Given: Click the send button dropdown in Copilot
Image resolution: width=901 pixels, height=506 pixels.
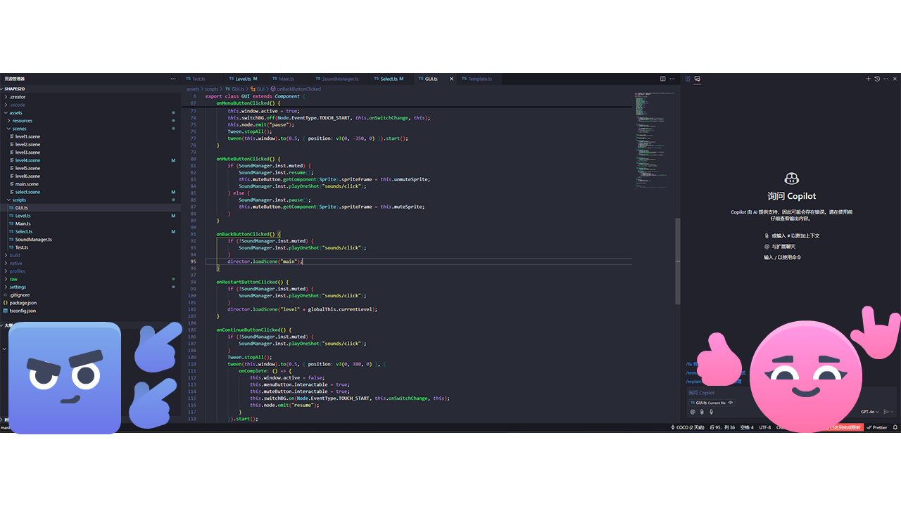Looking at the screenshot, I should pos(892,411).
